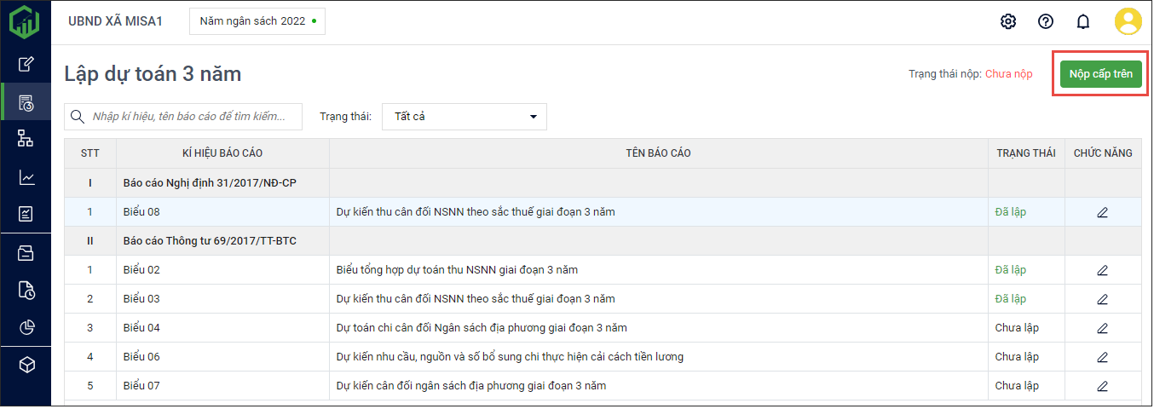This screenshot has width=1154, height=409.
Task: Select the Báo cáo Nghị định 31/2017/NĐ-CP group row
Action: 209,183
